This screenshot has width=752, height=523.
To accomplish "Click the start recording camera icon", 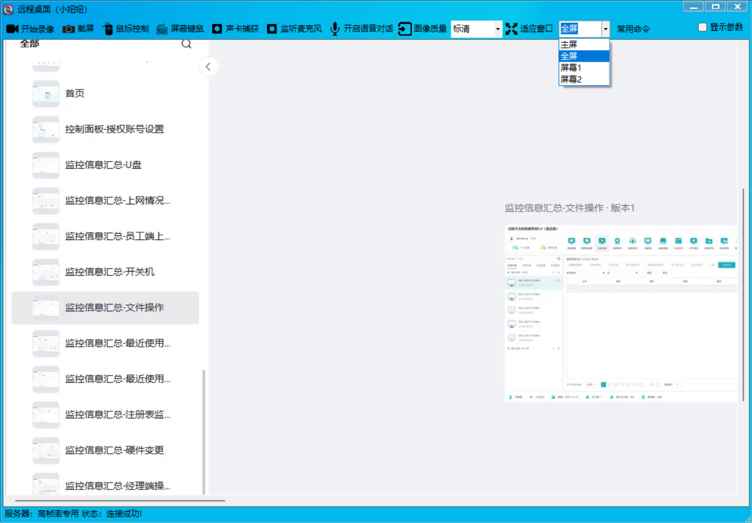I will tap(12, 29).
